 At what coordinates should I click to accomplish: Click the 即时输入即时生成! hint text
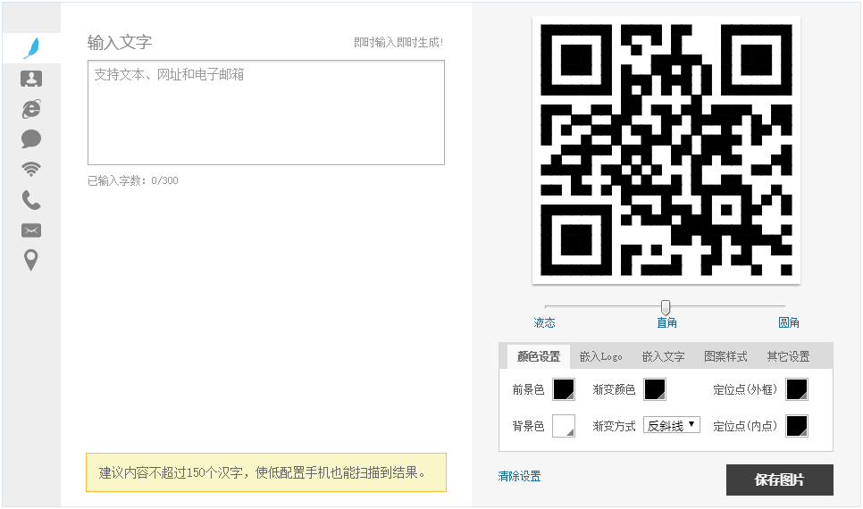click(x=398, y=42)
